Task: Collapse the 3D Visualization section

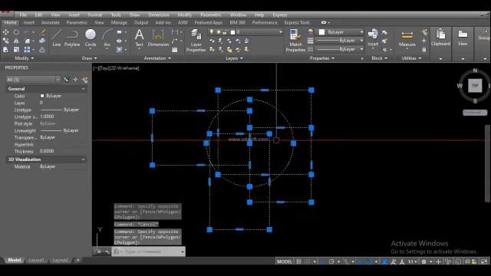Action: pyautogui.click(x=83, y=159)
